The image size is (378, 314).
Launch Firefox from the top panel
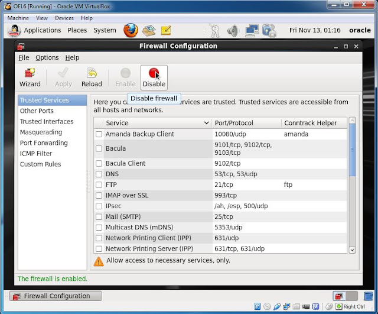pos(131,30)
